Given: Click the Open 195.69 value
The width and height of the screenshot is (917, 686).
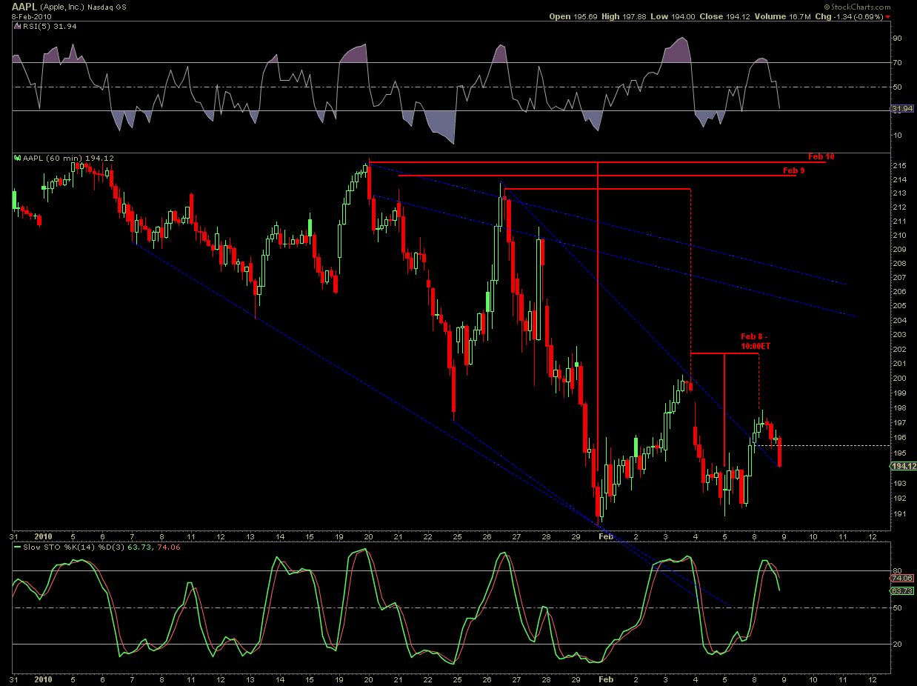Looking at the screenshot, I should click(574, 16).
